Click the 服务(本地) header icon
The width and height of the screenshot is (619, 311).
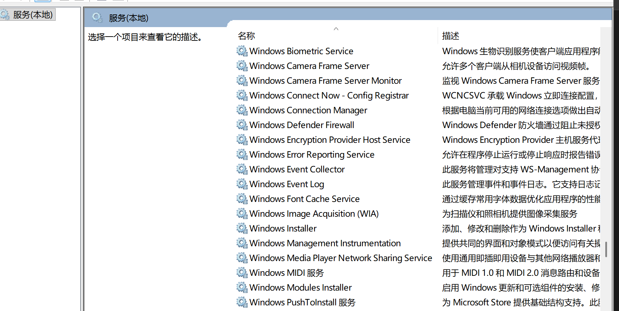(97, 17)
